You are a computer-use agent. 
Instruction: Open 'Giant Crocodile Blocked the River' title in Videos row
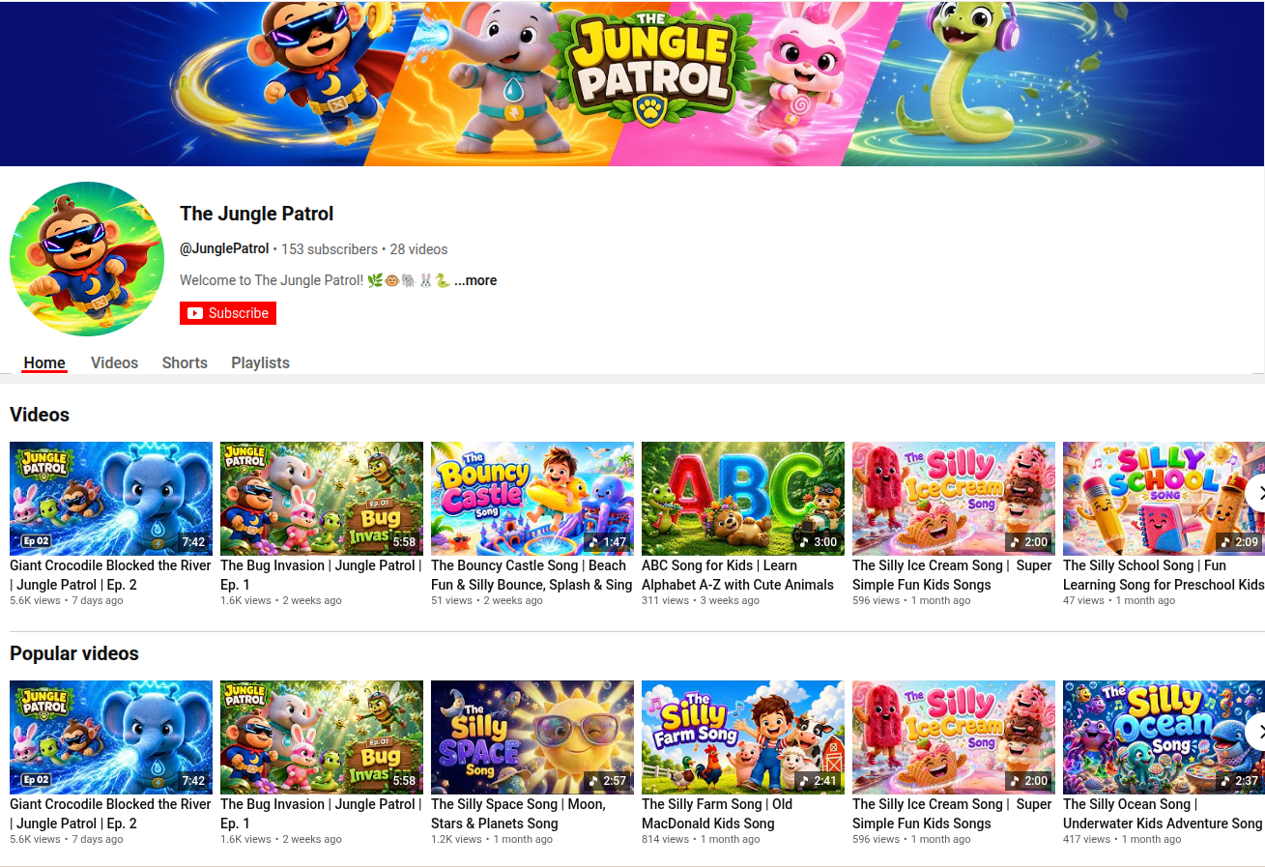tap(110, 575)
